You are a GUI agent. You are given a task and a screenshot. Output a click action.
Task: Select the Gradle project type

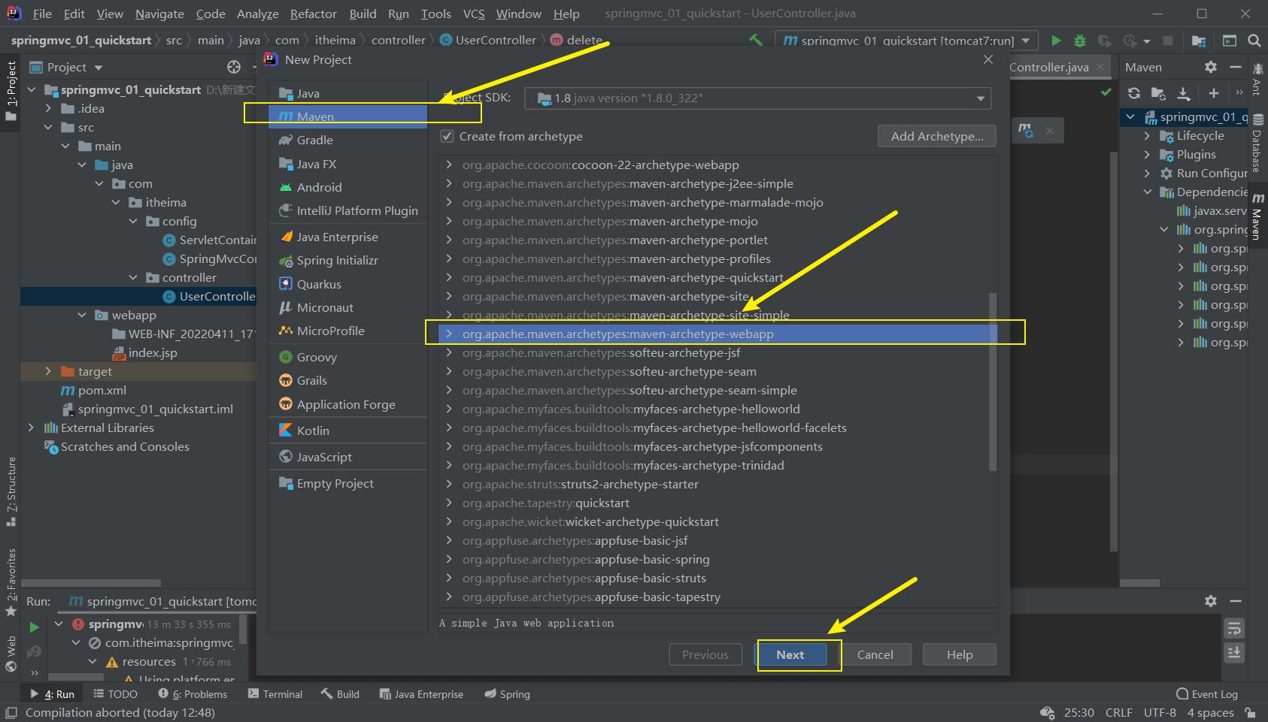348,140
